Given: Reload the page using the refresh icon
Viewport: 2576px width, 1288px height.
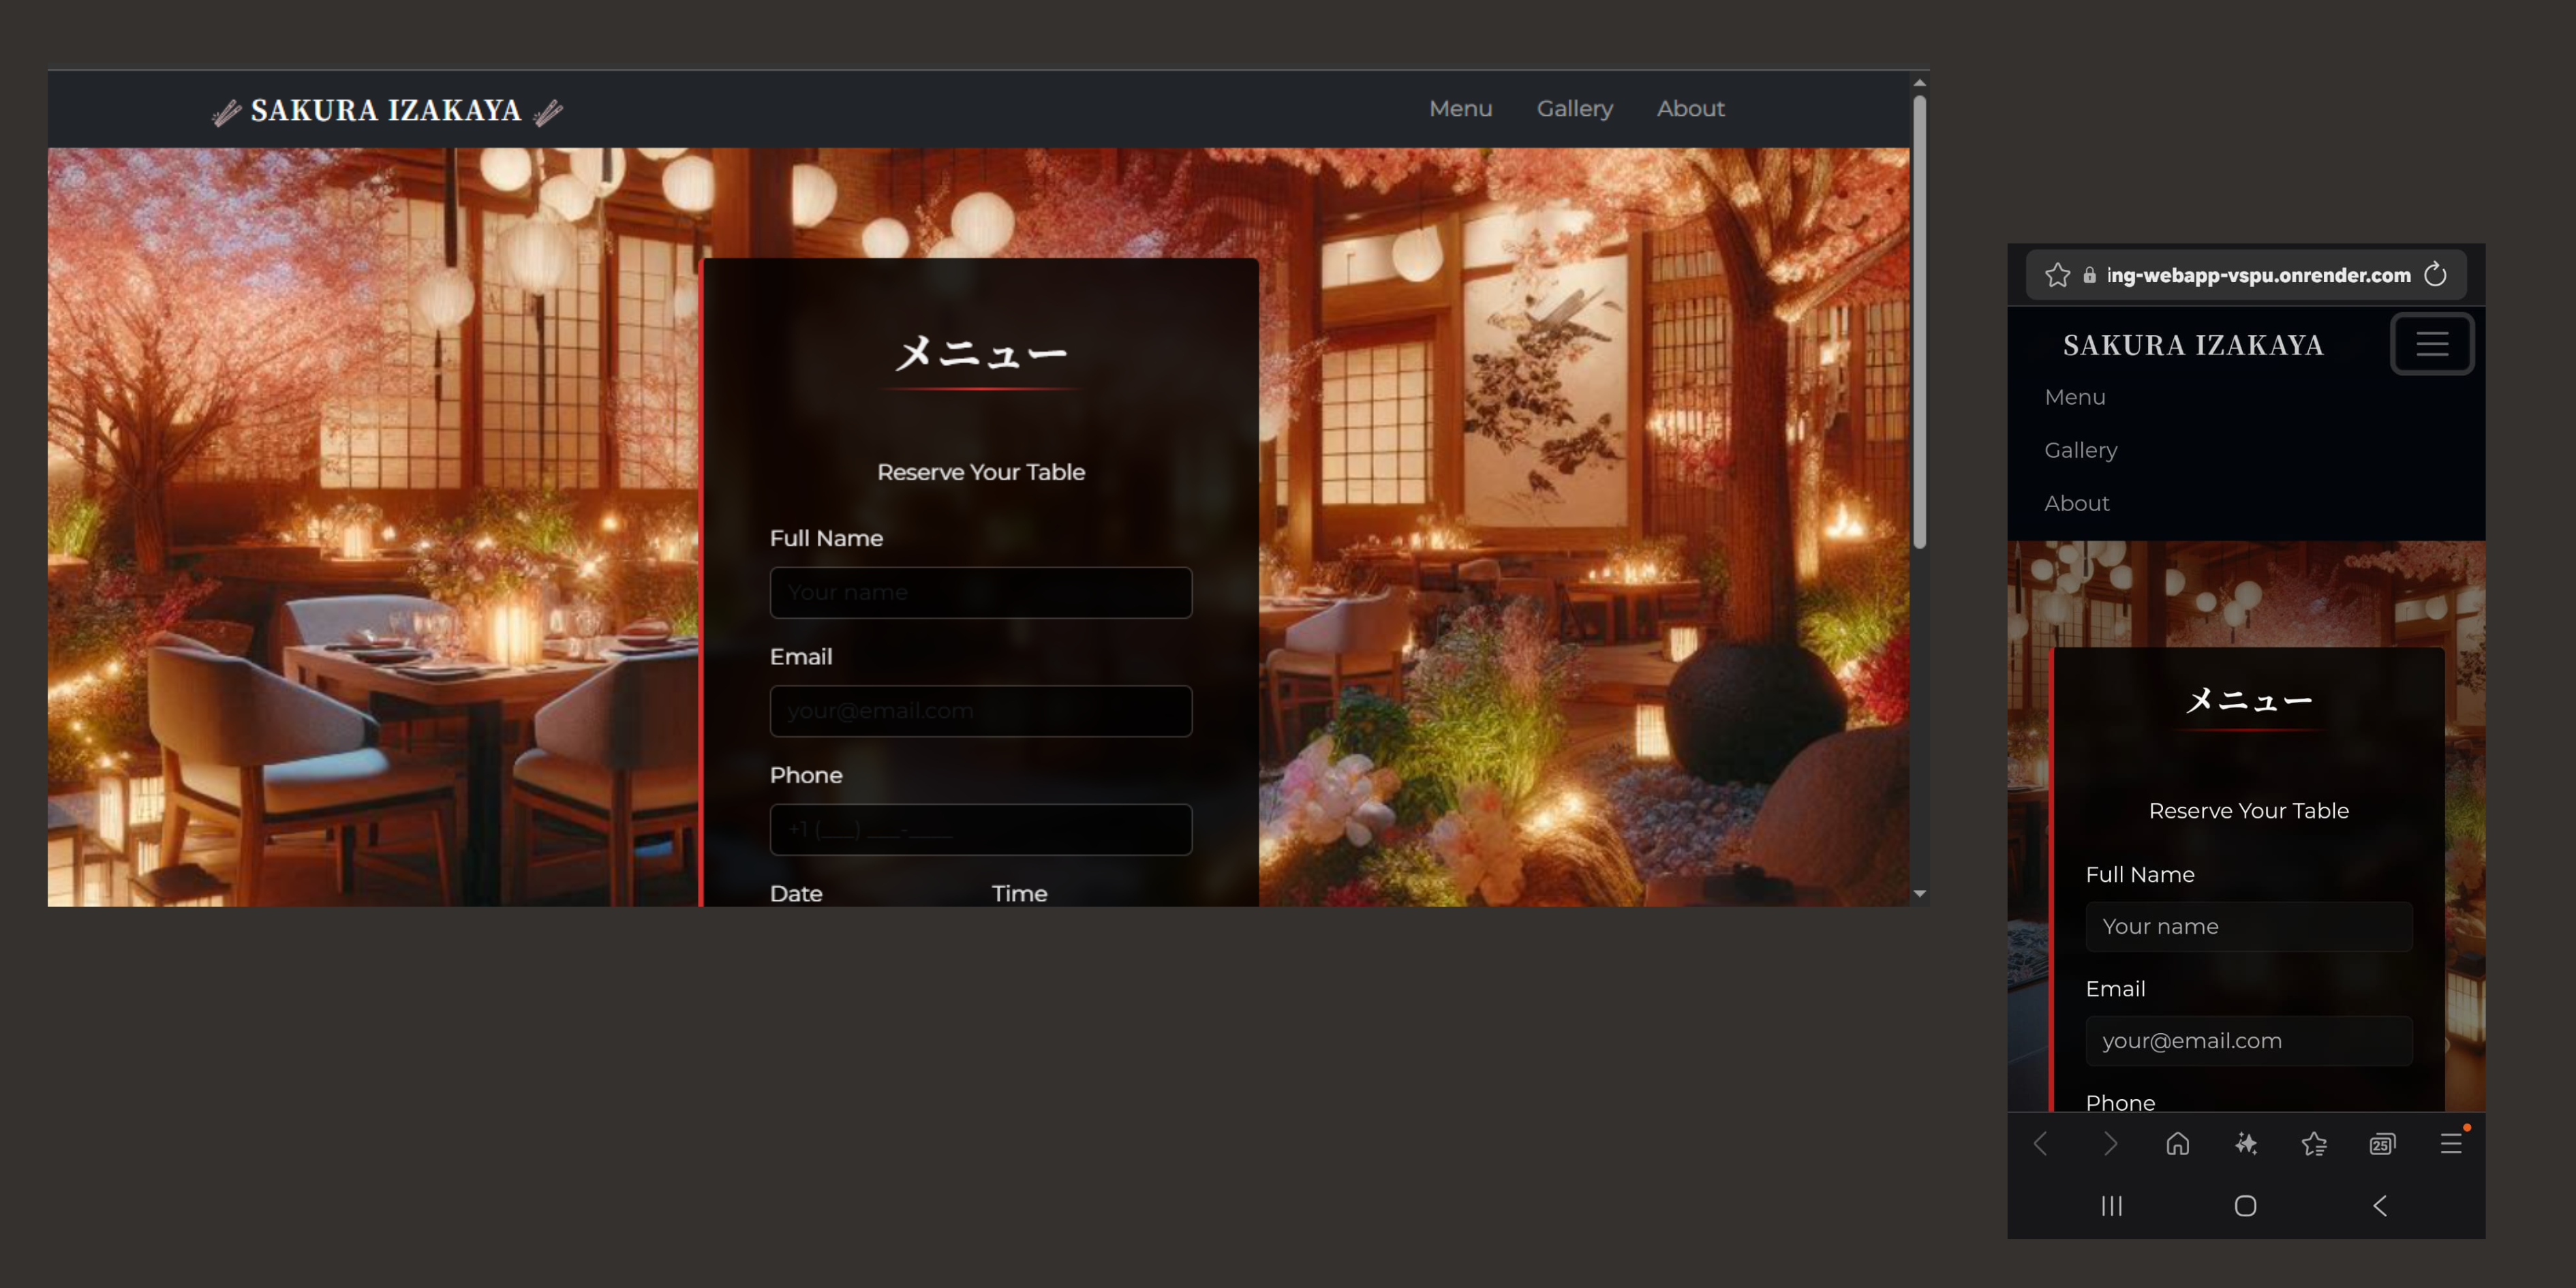Looking at the screenshot, I should click(2436, 275).
